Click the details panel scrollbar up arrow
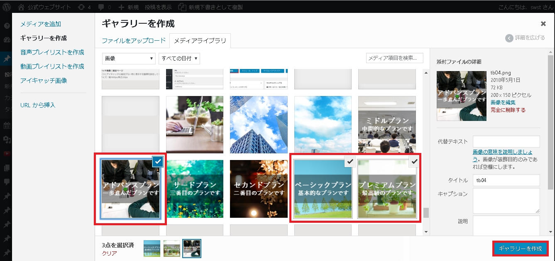 551,52
